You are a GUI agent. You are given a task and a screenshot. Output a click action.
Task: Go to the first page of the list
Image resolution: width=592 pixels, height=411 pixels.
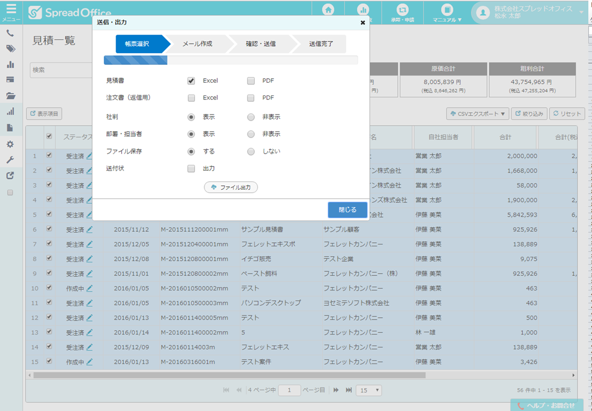pos(226,390)
